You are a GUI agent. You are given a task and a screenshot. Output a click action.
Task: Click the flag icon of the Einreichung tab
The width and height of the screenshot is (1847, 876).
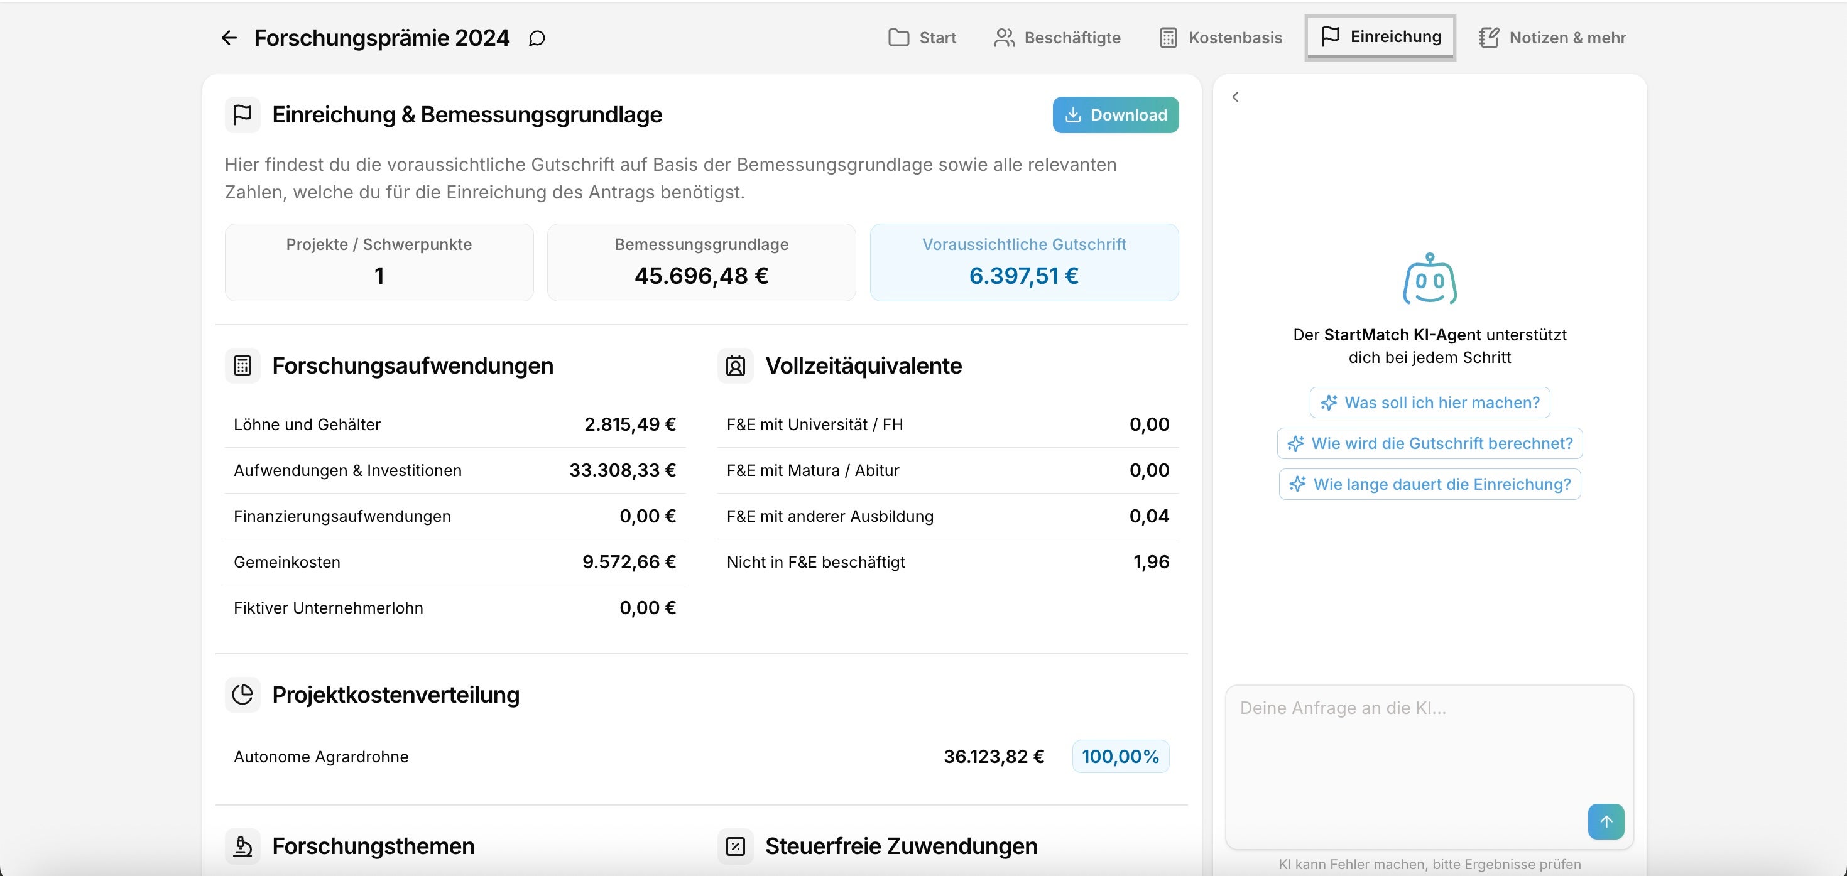(x=1330, y=36)
